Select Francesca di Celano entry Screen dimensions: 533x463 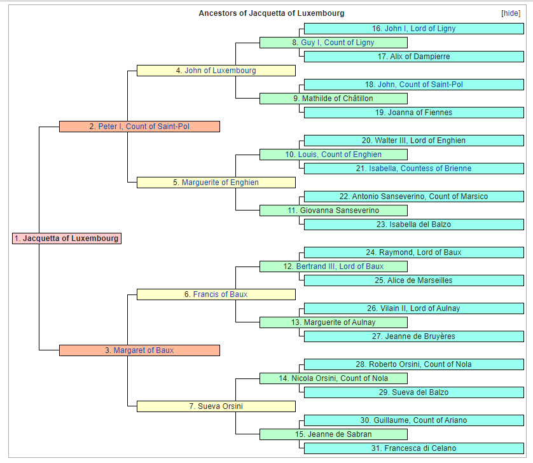click(413, 448)
